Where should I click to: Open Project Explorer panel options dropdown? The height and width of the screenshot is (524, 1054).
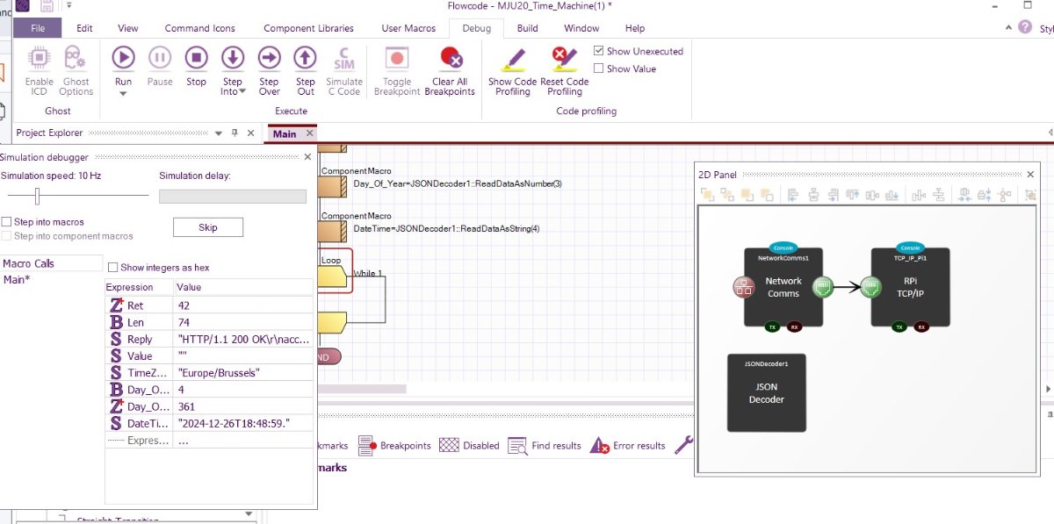(219, 133)
